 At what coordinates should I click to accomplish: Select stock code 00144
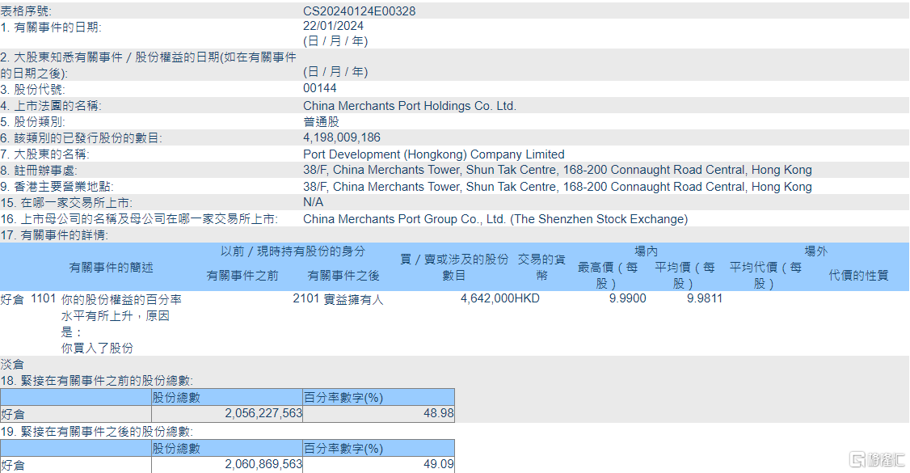(320, 88)
